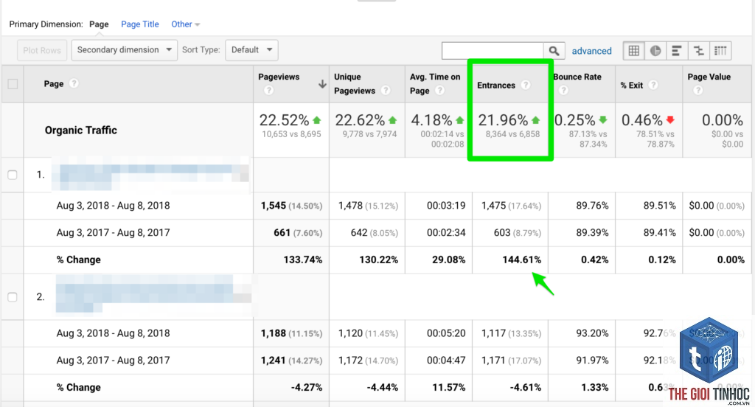Viewport: 755px width, 407px height.
Task: Open help icon under Pageviews header
Action: pos(268,91)
